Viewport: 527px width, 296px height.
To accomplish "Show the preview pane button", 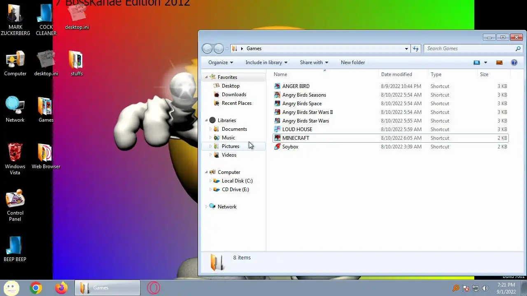I will click(x=499, y=62).
